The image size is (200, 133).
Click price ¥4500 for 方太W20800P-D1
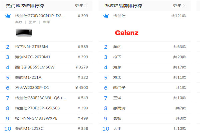82,87
